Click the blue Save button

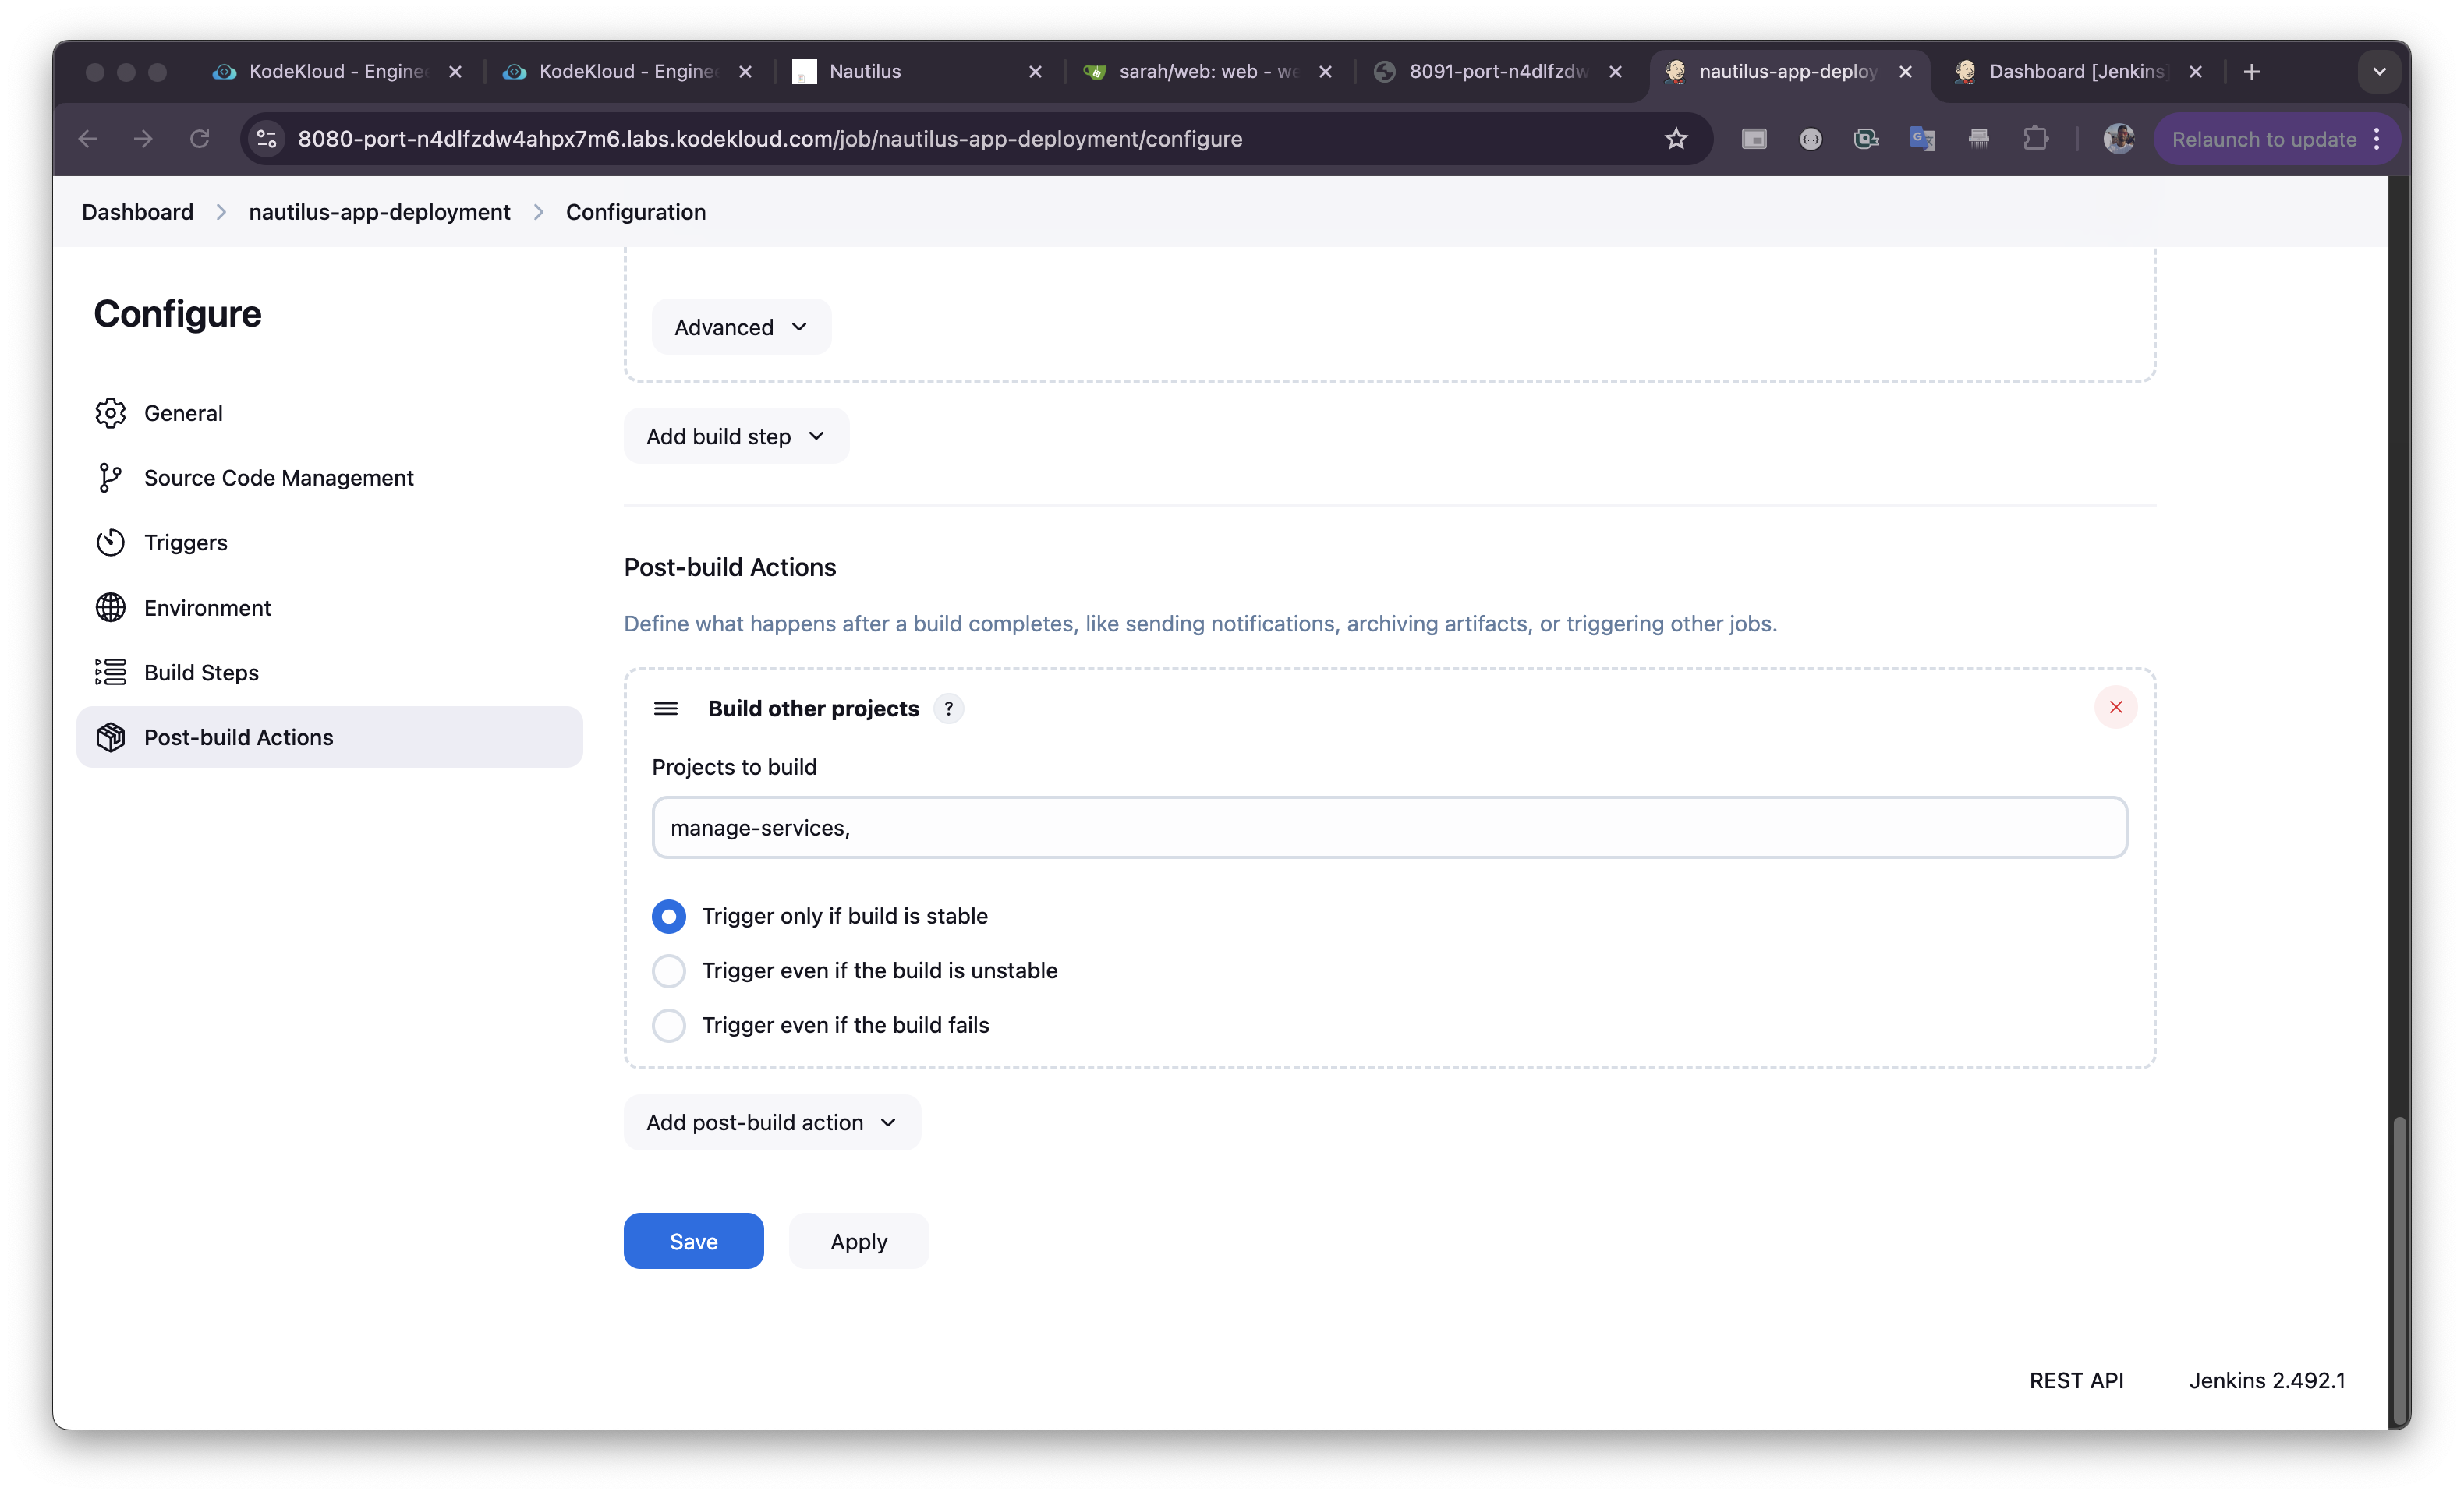tap(693, 1241)
